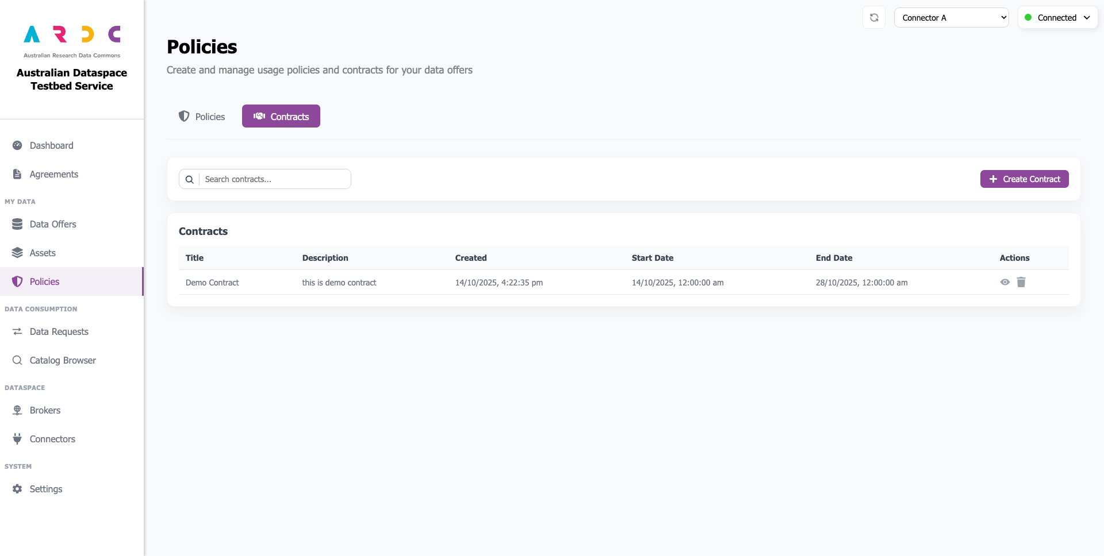Open Data Requests page
Viewport: 1104px width, 556px height.
click(72, 331)
